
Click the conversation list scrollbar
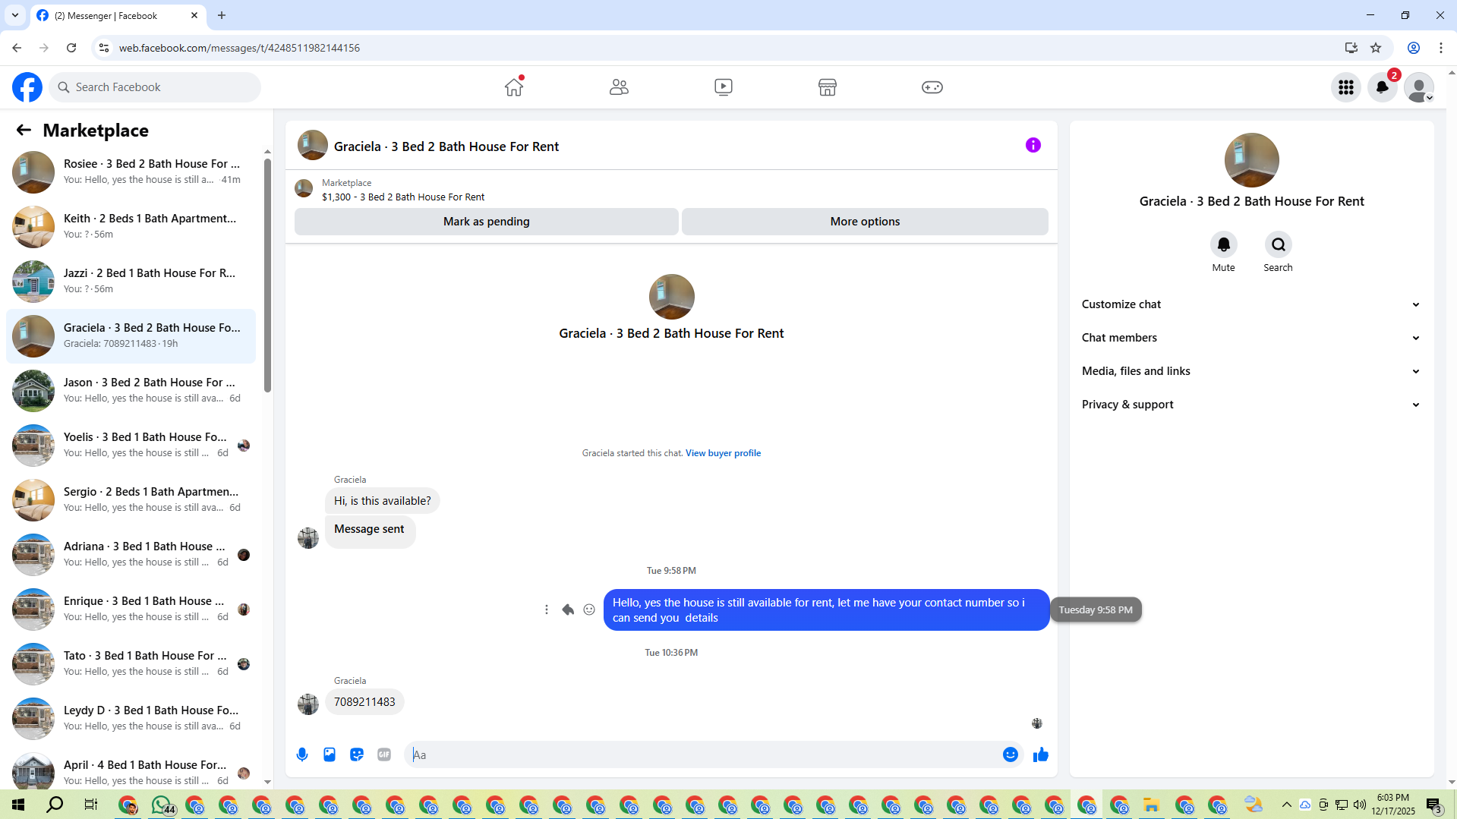(x=267, y=276)
